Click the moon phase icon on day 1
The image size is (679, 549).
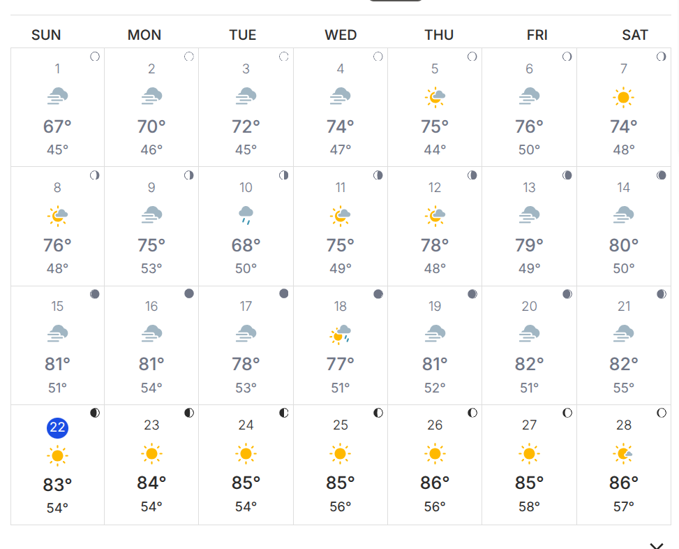click(x=95, y=57)
